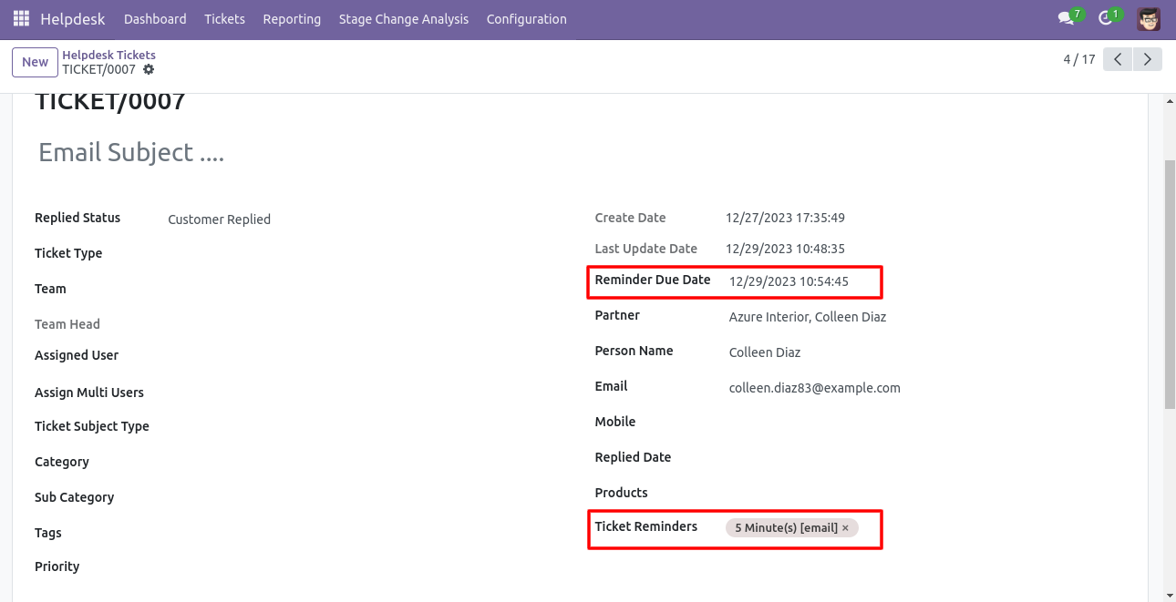Open the user avatar menu

point(1149,19)
